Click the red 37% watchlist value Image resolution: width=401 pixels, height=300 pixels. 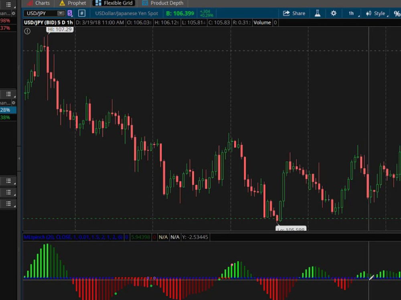[5, 28]
